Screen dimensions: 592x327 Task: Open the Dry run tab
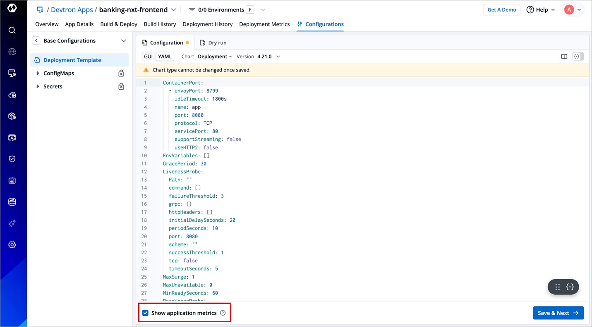point(213,43)
